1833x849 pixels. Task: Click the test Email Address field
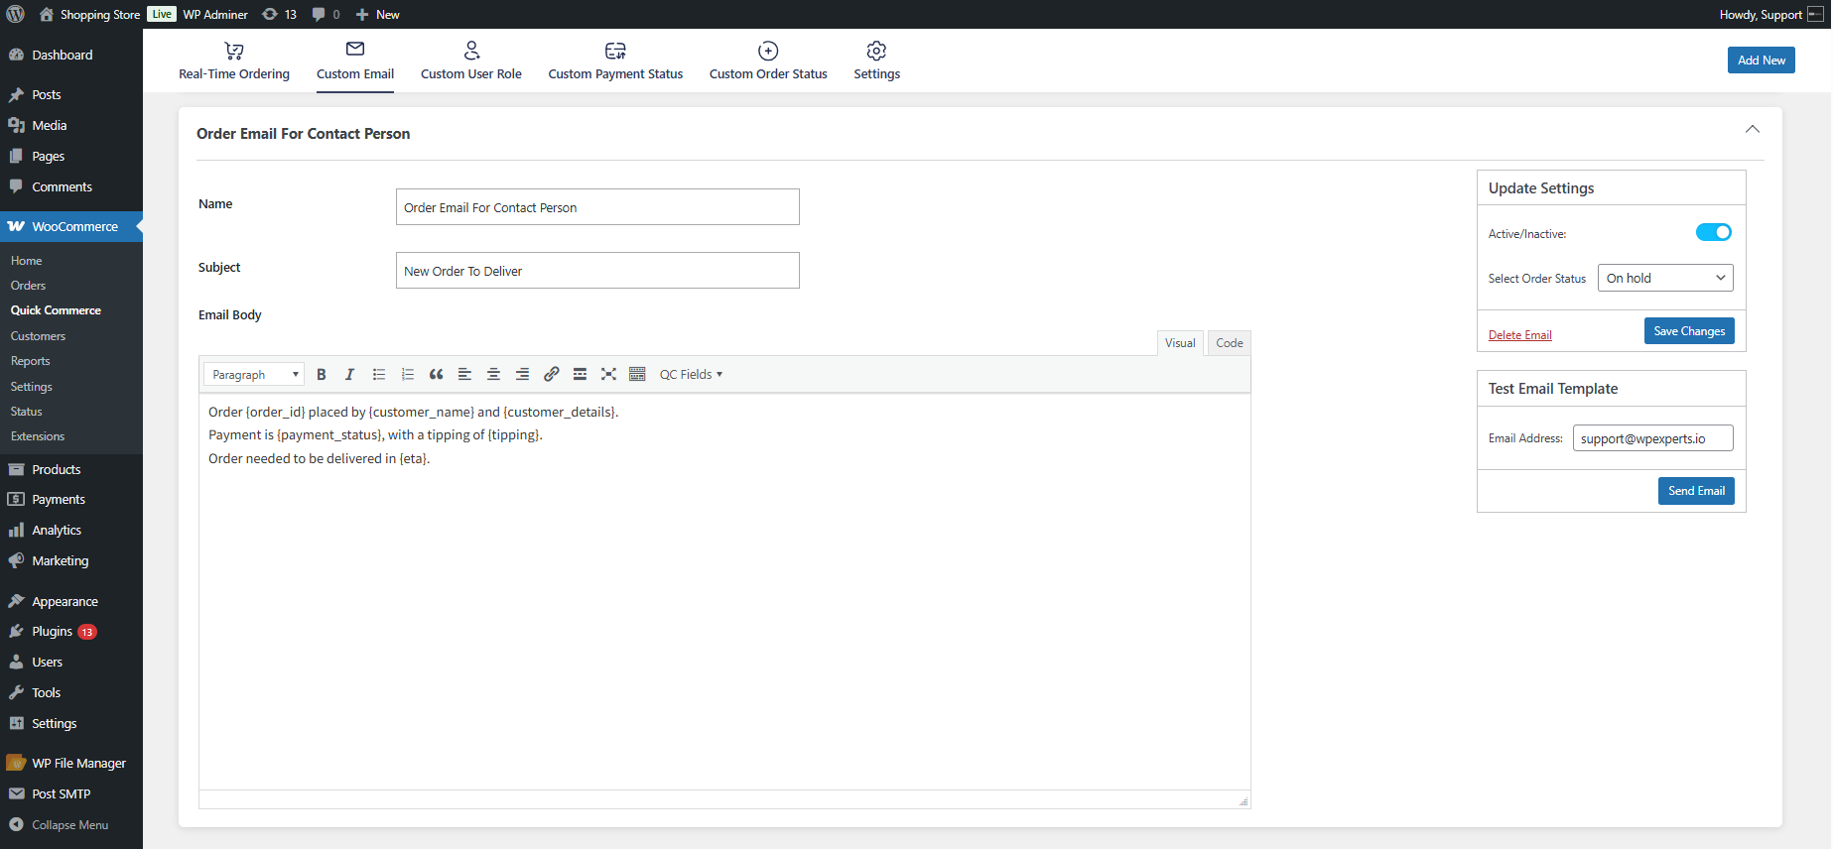pyautogui.click(x=1652, y=438)
